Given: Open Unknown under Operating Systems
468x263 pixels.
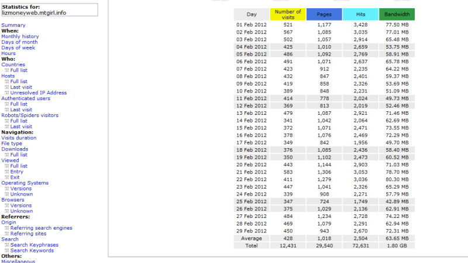Looking at the screenshot, I should tap(22, 194).
